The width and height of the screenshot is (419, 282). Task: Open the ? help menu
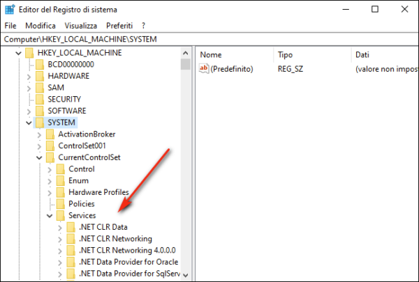[143, 26]
